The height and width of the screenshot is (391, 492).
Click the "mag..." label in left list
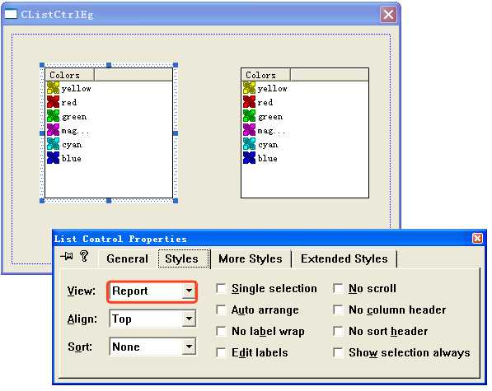tap(75, 131)
